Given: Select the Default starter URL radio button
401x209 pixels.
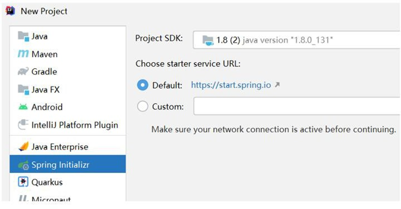Looking at the screenshot, I should pyautogui.click(x=142, y=86).
